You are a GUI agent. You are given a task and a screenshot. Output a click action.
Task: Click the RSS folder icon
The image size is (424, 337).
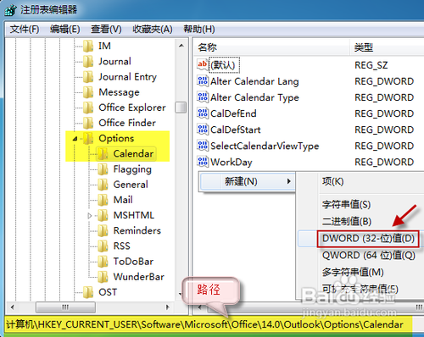tap(103, 246)
